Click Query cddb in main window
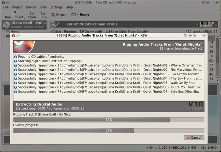The width and height of the screenshot is (221, 152). (91, 32)
